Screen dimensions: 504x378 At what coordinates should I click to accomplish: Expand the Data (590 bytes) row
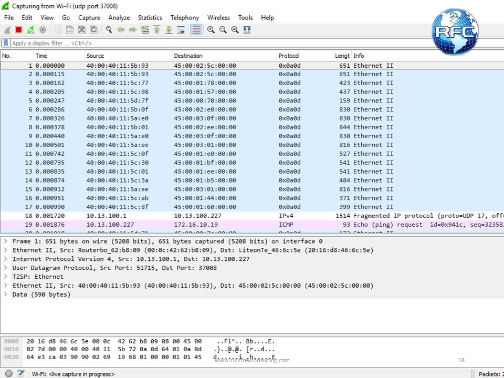point(5,294)
